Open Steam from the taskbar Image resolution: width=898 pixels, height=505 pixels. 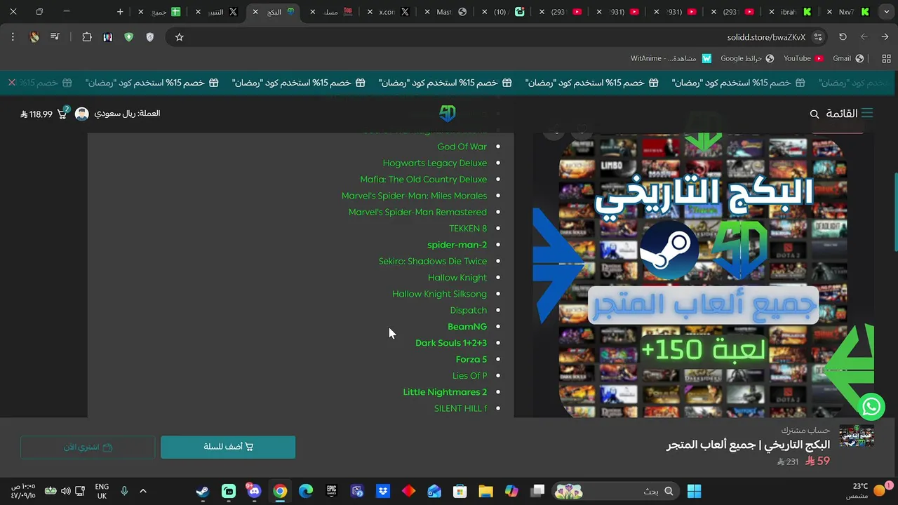point(203,491)
